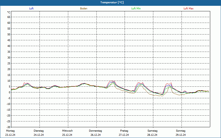Click the green Luft Min legend label
Viewport: 221px width, 138px height.
pyautogui.click(x=136, y=9)
